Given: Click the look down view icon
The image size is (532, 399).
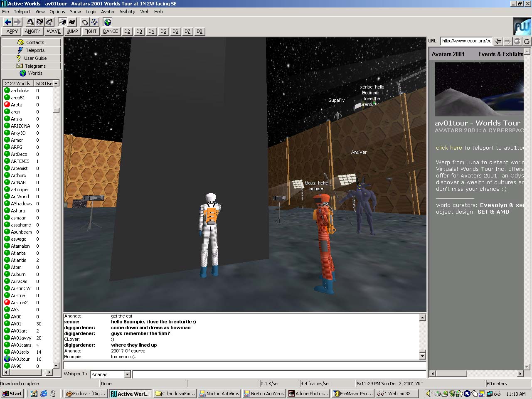Looking at the screenshot, I should (x=49, y=22).
